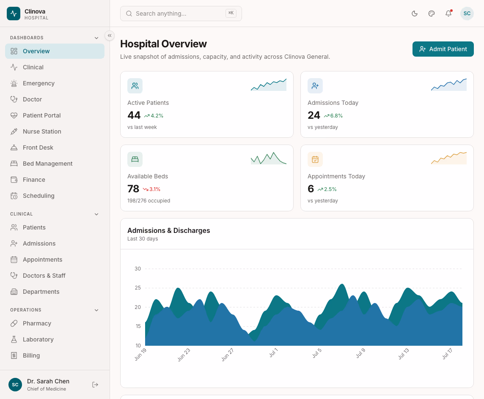Collapse the sidebar using the double-chevron button

point(110,36)
